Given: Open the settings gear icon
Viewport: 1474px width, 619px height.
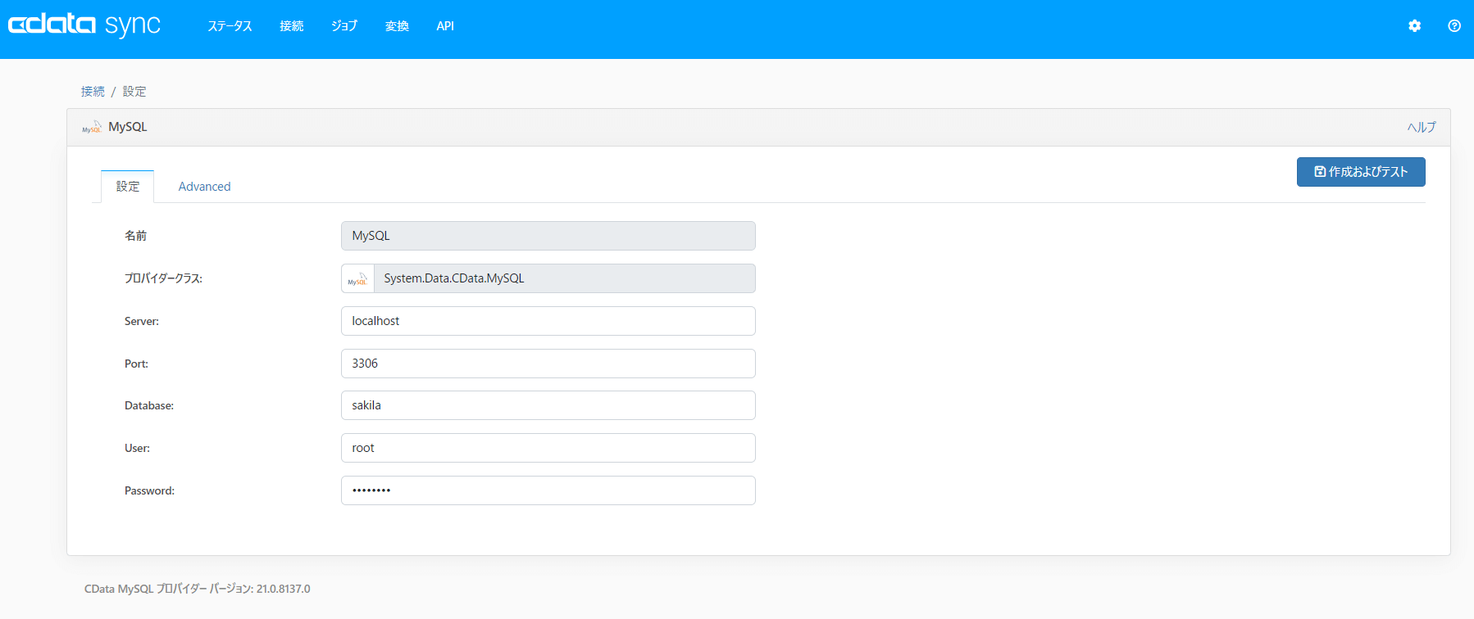Looking at the screenshot, I should [x=1414, y=26].
